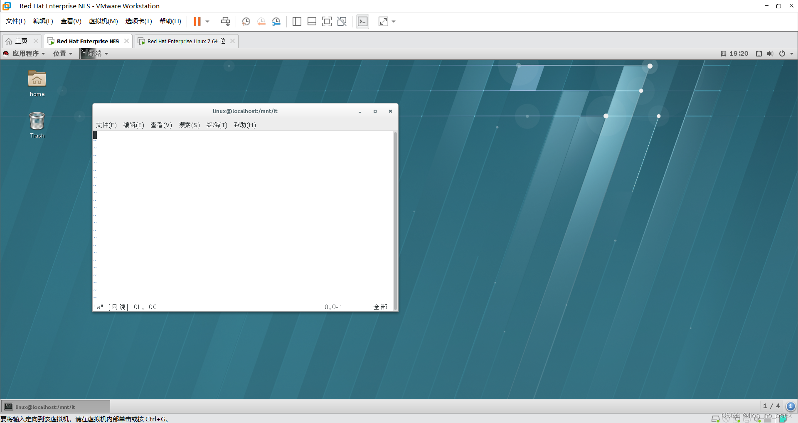Click the vim status text "a" [只读]
Image resolution: width=798 pixels, height=423 pixels.
pyautogui.click(x=111, y=307)
